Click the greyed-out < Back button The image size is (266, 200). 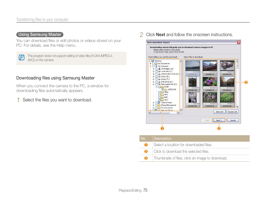point(207,120)
